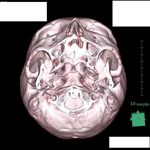
Task: Select the 'L' left label on orientation cube
Action: [145, 118]
